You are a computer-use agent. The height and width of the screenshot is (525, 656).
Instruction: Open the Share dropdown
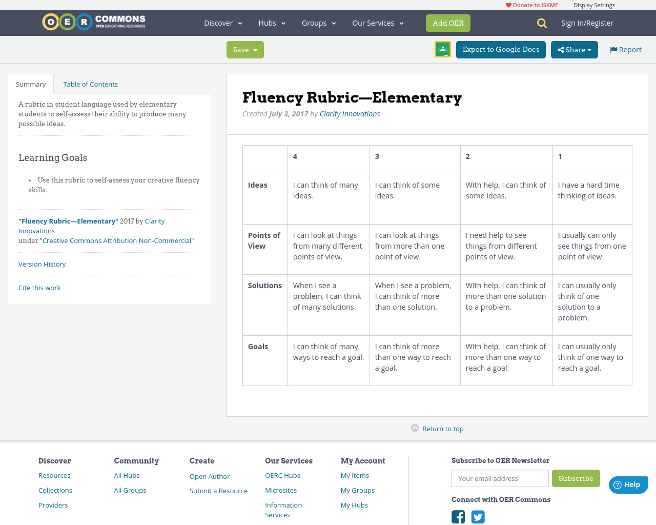click(574, 50)
